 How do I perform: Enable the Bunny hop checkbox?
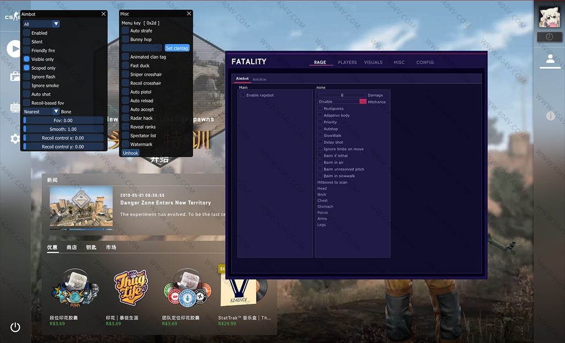click(125, 40)
